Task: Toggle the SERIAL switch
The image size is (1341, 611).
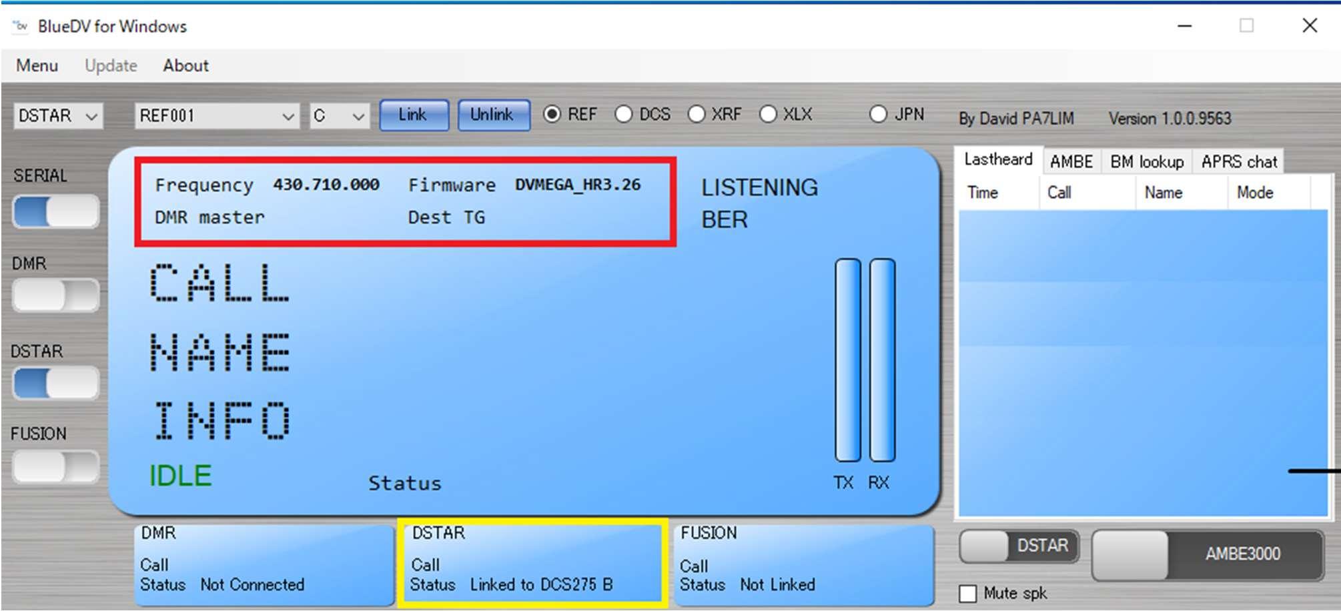Action: point(55,212)
